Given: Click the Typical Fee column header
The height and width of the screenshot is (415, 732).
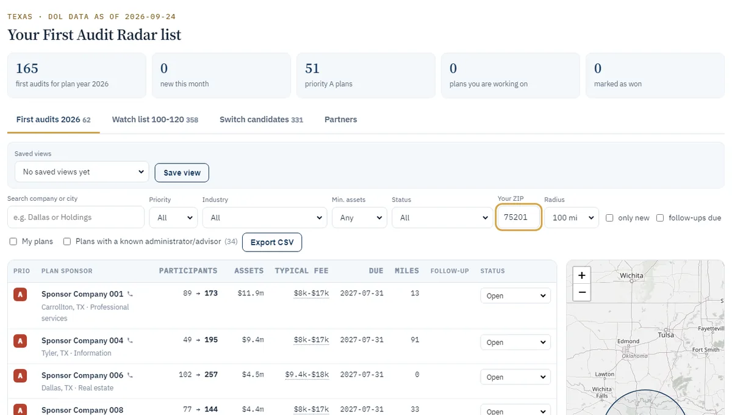Looking at the screenshot, I should pyautogui.click(x=301, y=270).
